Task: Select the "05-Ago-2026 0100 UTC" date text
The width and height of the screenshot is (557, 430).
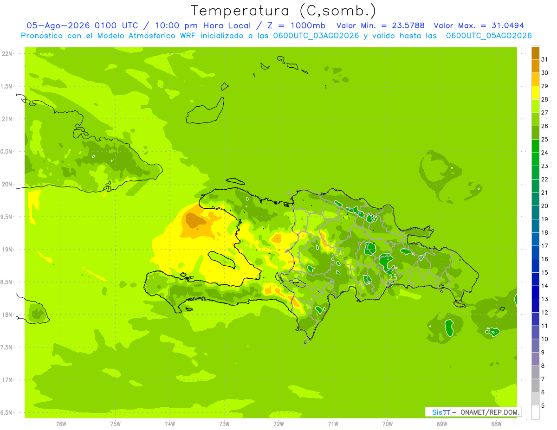Action: tap(82, 26)
